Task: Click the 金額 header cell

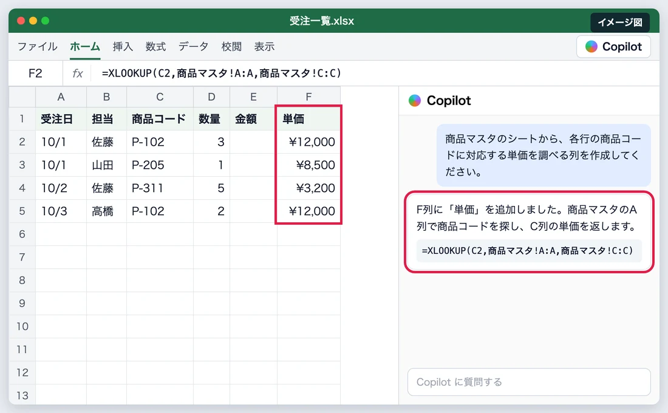Action: (253, 118)
